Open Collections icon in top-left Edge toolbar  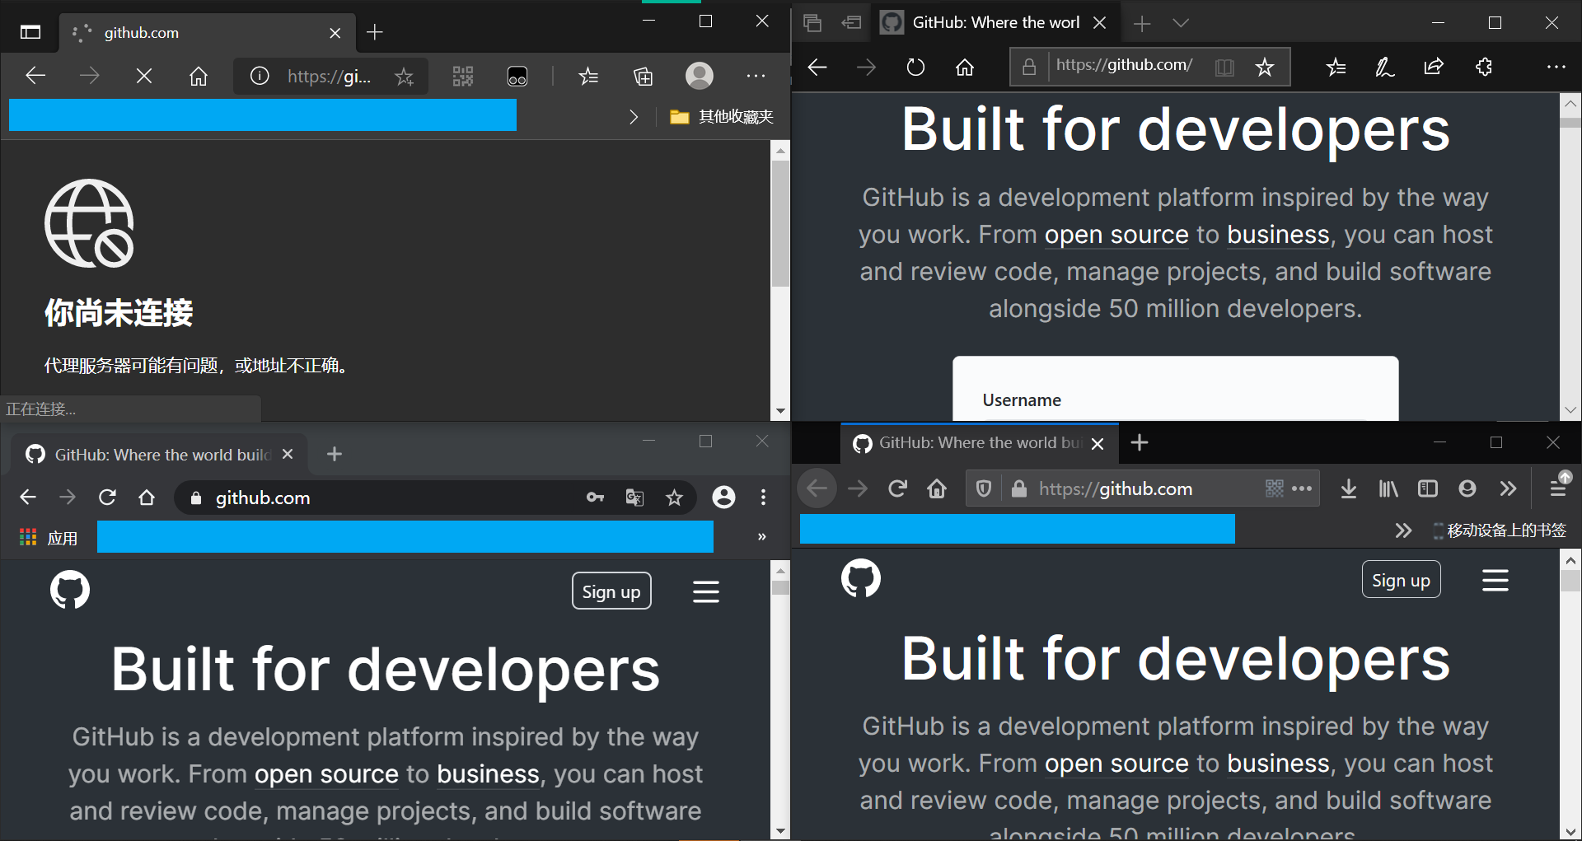[x=644, y=77]
